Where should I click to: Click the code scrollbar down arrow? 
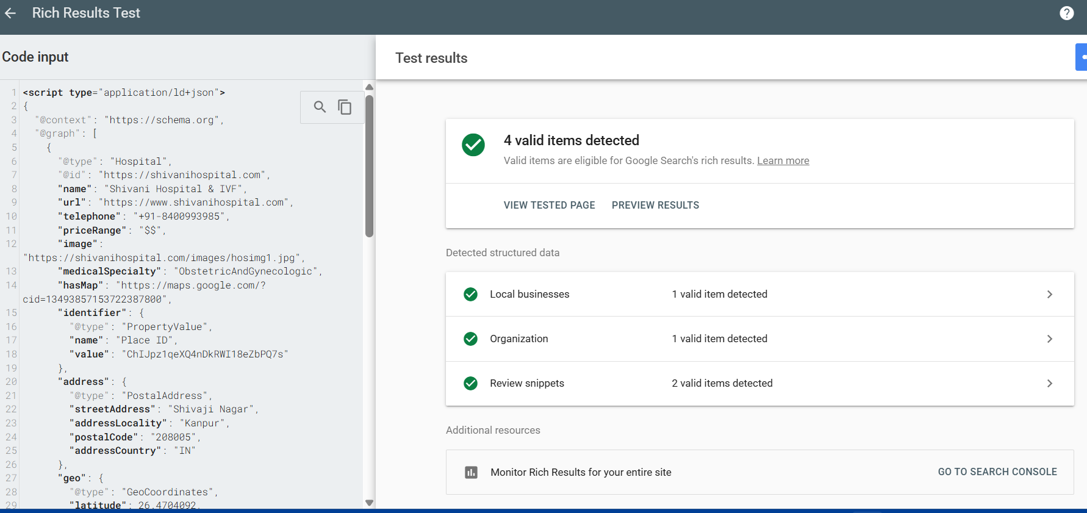tap(369, 503)
